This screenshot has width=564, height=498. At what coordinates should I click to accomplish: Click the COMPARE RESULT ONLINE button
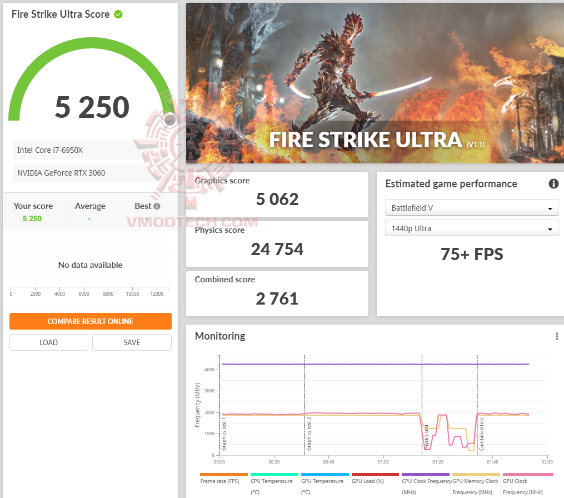click(90, 321)
